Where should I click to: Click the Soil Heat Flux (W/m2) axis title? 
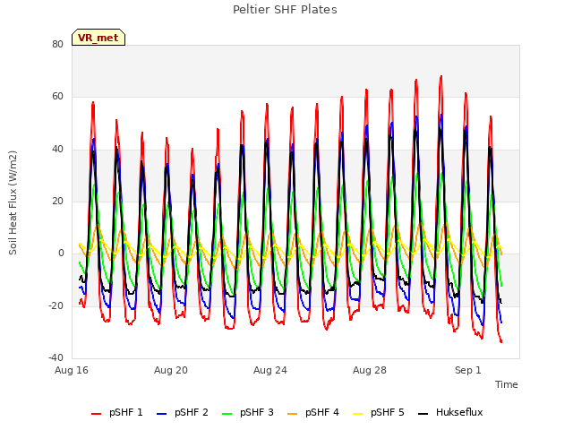pos(13,202)
